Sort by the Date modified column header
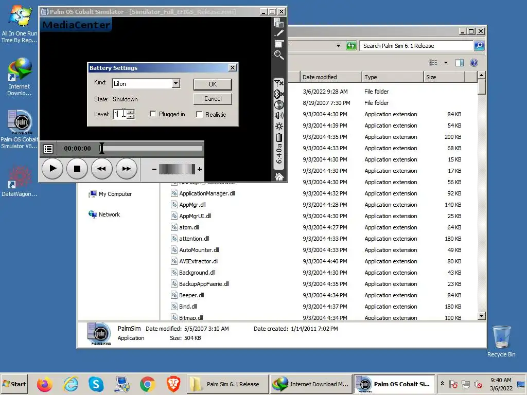Screen dimensions: 527x395 pos(330,77)
